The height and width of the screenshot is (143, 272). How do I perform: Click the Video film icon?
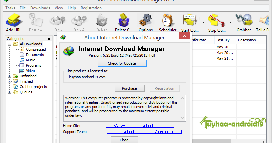22,71
